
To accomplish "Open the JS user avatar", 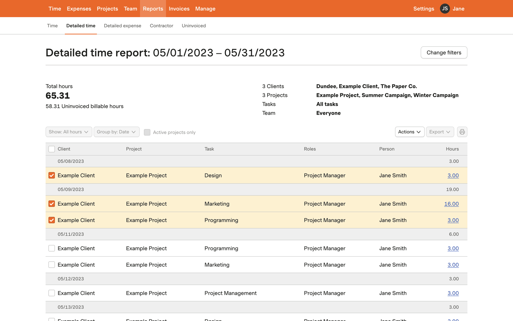I will click(x=445, y=9).
